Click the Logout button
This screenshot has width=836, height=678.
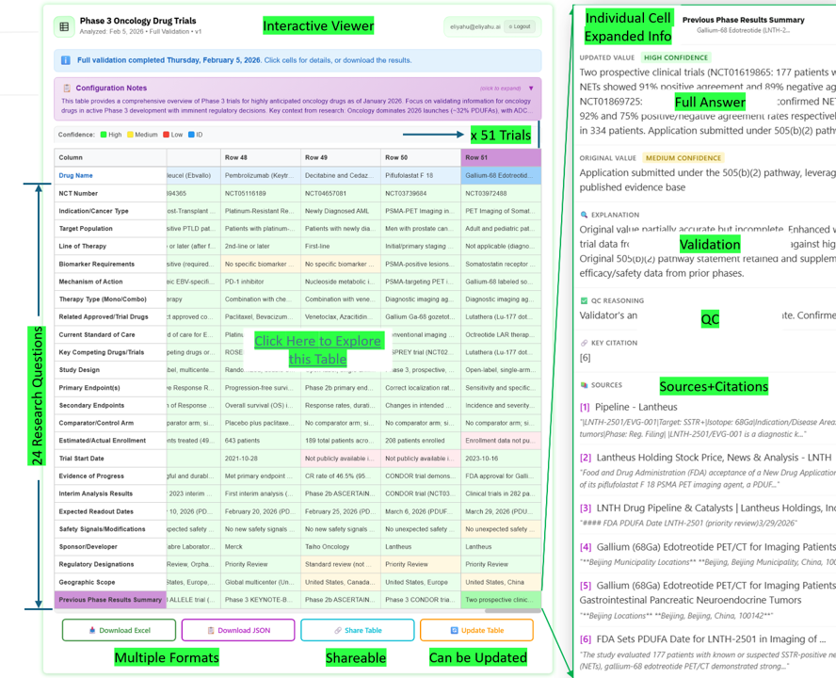tap(521, 26)
